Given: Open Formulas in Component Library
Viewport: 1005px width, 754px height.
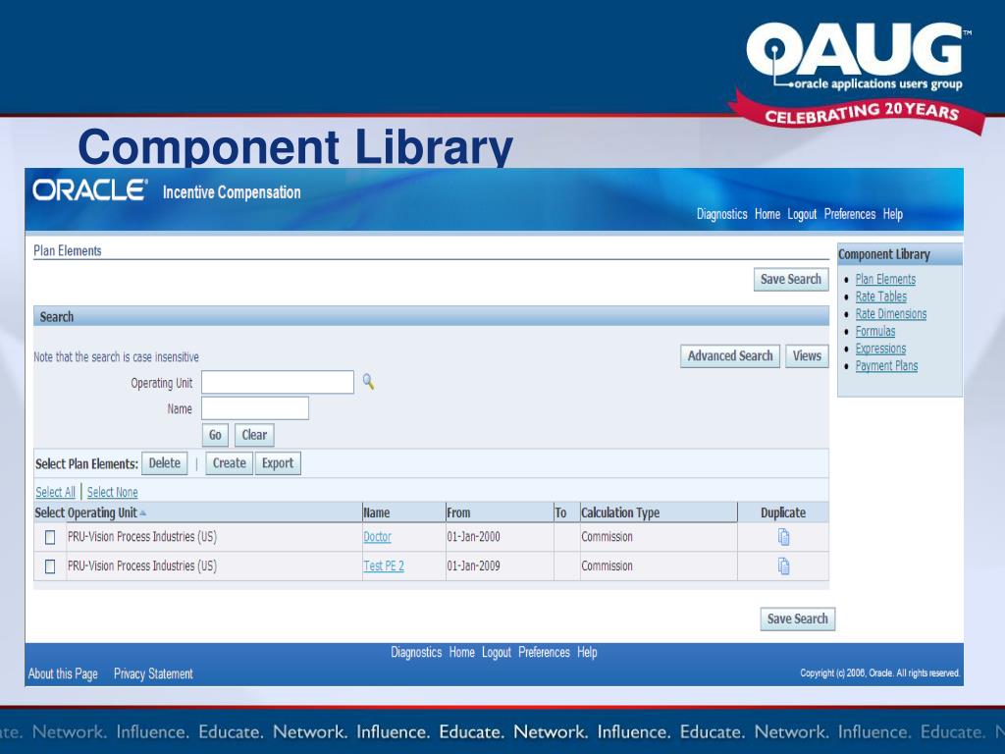Looking at the screenshot, I should click(x=874, y=331).
